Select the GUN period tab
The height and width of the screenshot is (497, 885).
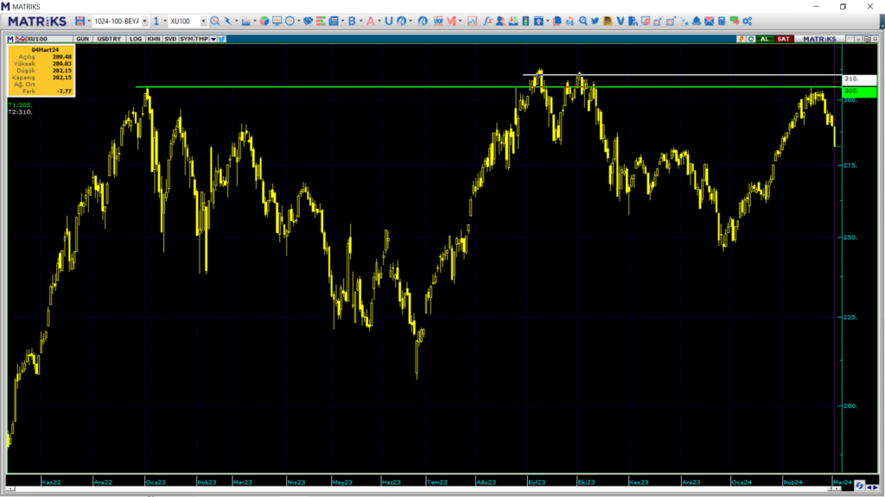(x=83, y=39)
